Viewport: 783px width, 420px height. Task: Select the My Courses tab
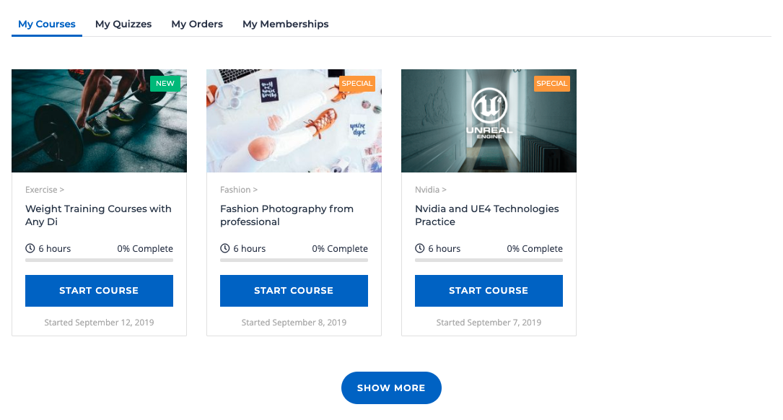tap(47, 24)
